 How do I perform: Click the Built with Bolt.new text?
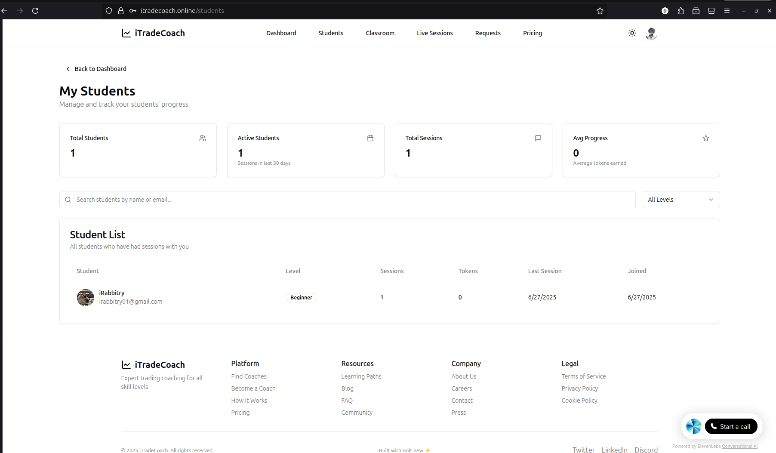click(404, 450)
